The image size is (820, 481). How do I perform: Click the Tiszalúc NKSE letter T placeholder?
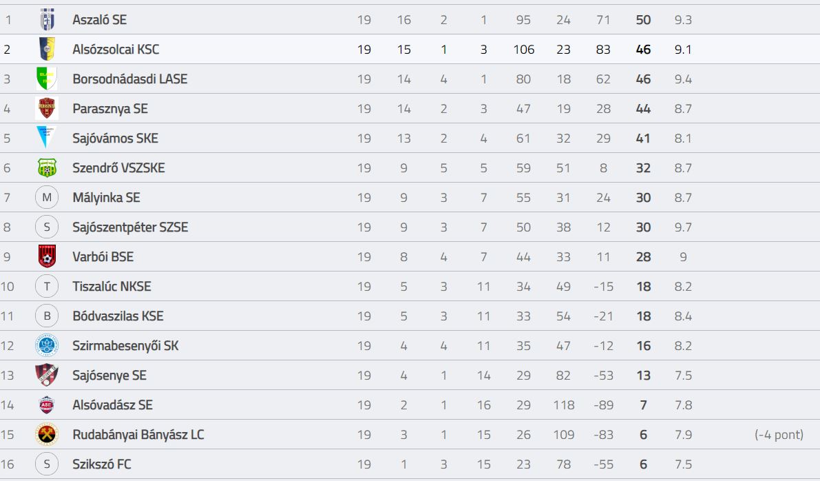pyautogui.click(x=47, y=286)
